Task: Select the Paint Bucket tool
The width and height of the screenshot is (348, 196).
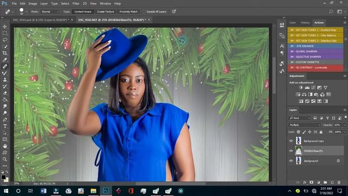Action: point(5,100)
